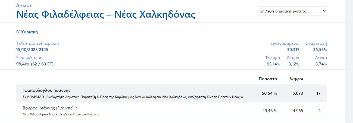This screenshot has width=353, height=123.
Task: Select the 'Β' Κυριακή' round label
Action: tap(27, 32)
